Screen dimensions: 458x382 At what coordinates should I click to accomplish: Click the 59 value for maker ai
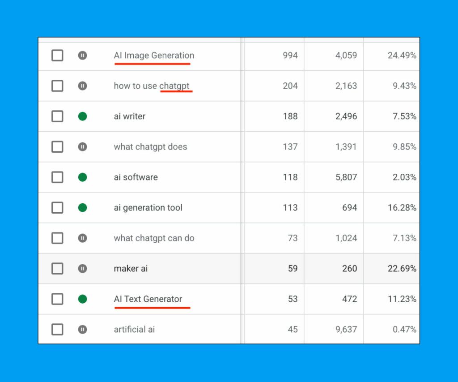293,269
